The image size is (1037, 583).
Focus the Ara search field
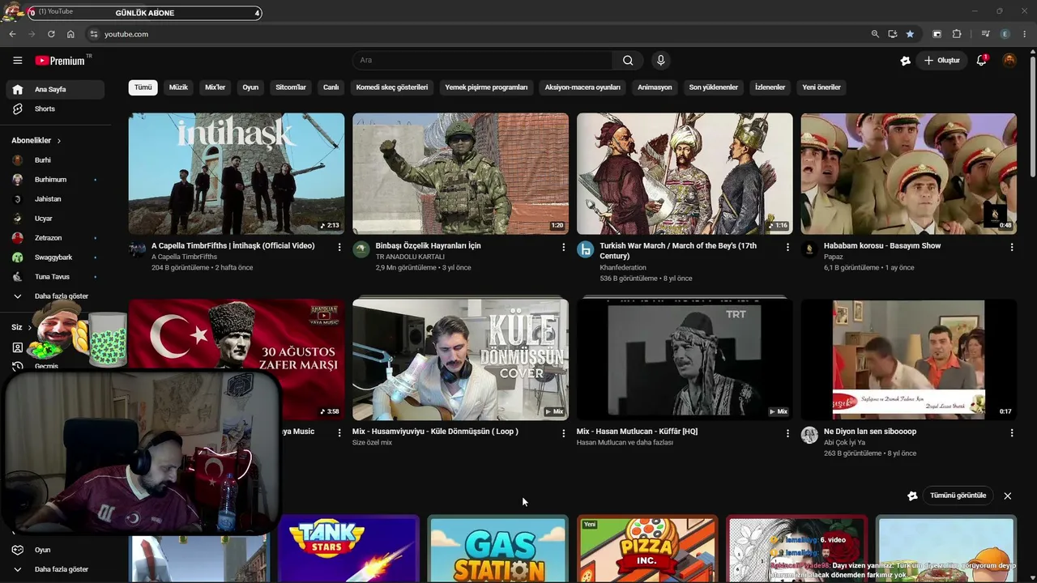[x=483, y=61]
